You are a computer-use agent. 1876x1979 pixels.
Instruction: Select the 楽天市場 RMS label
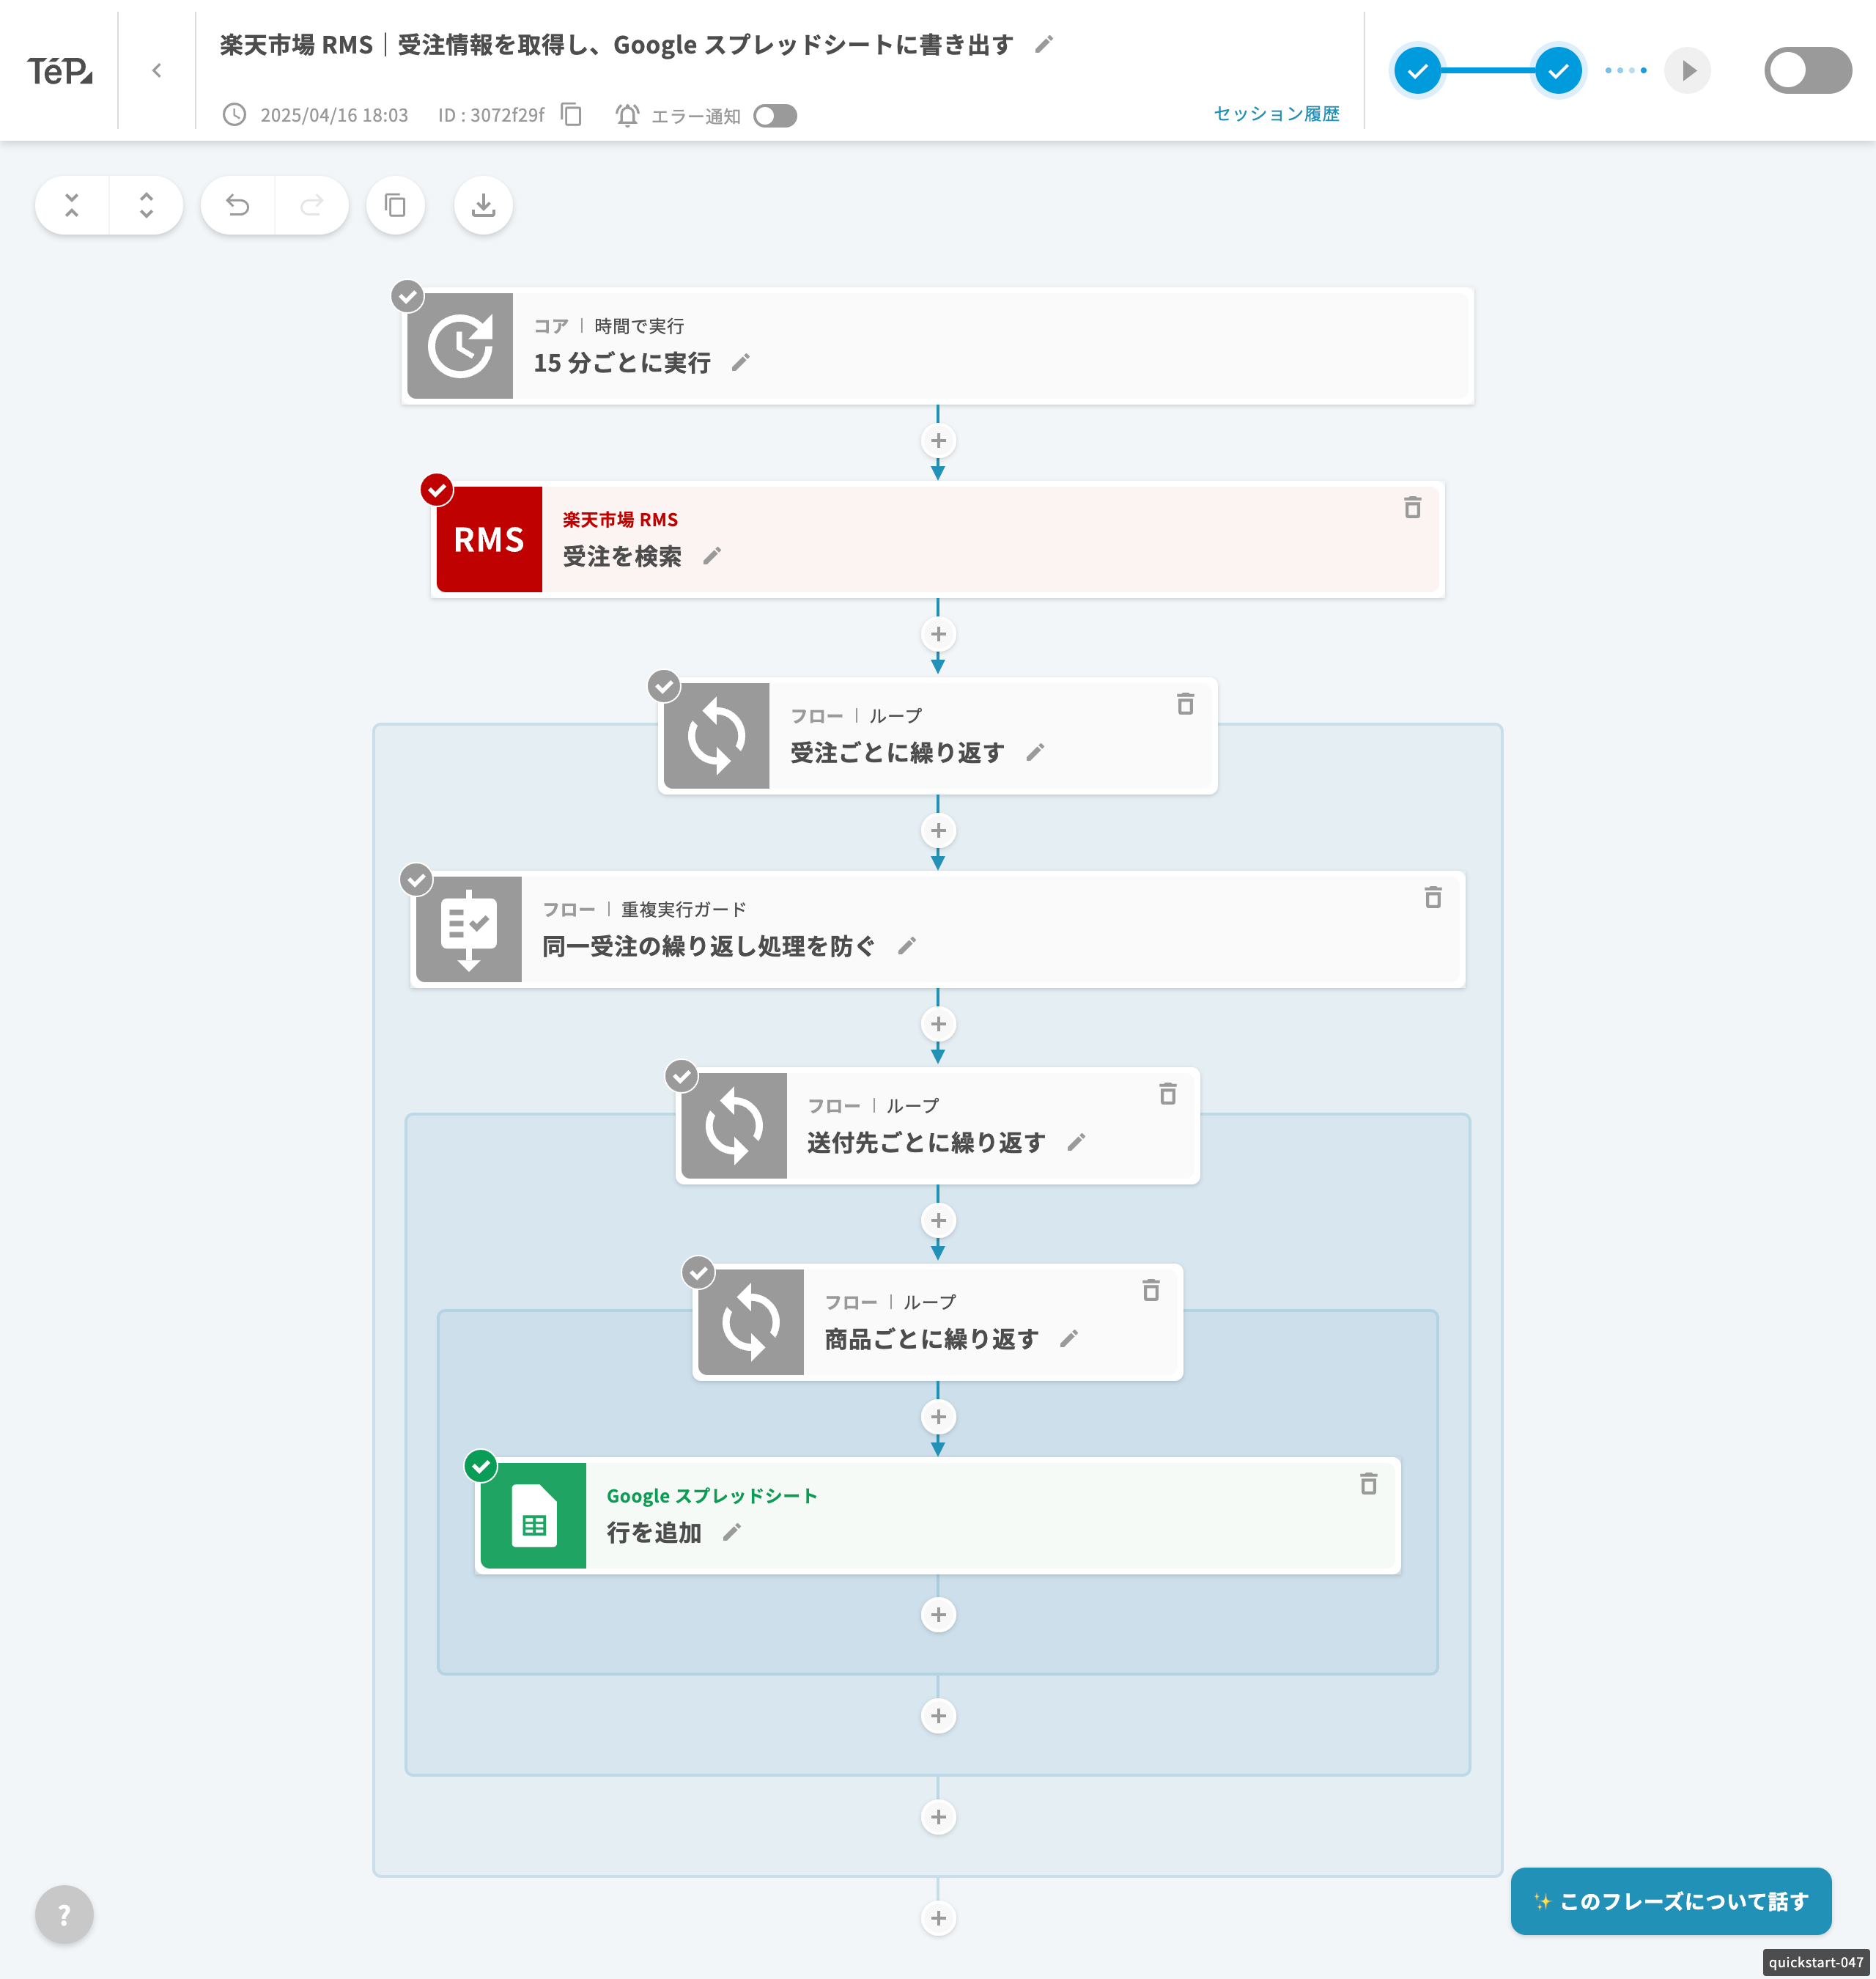coord(620,520)
